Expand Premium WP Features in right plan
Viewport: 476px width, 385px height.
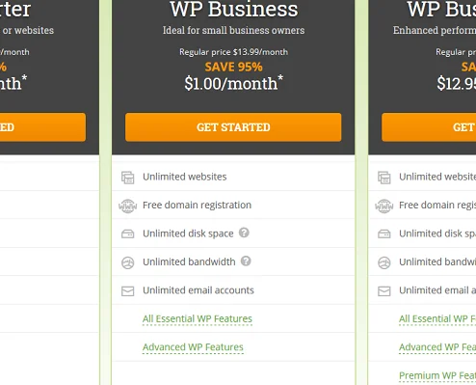click(x=437, y=375)
